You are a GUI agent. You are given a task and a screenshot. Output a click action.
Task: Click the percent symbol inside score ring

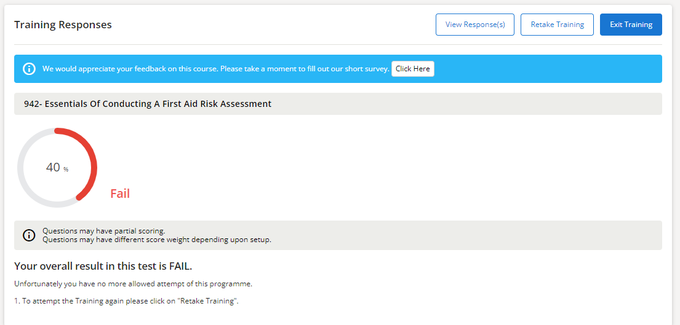pos(66,170)
